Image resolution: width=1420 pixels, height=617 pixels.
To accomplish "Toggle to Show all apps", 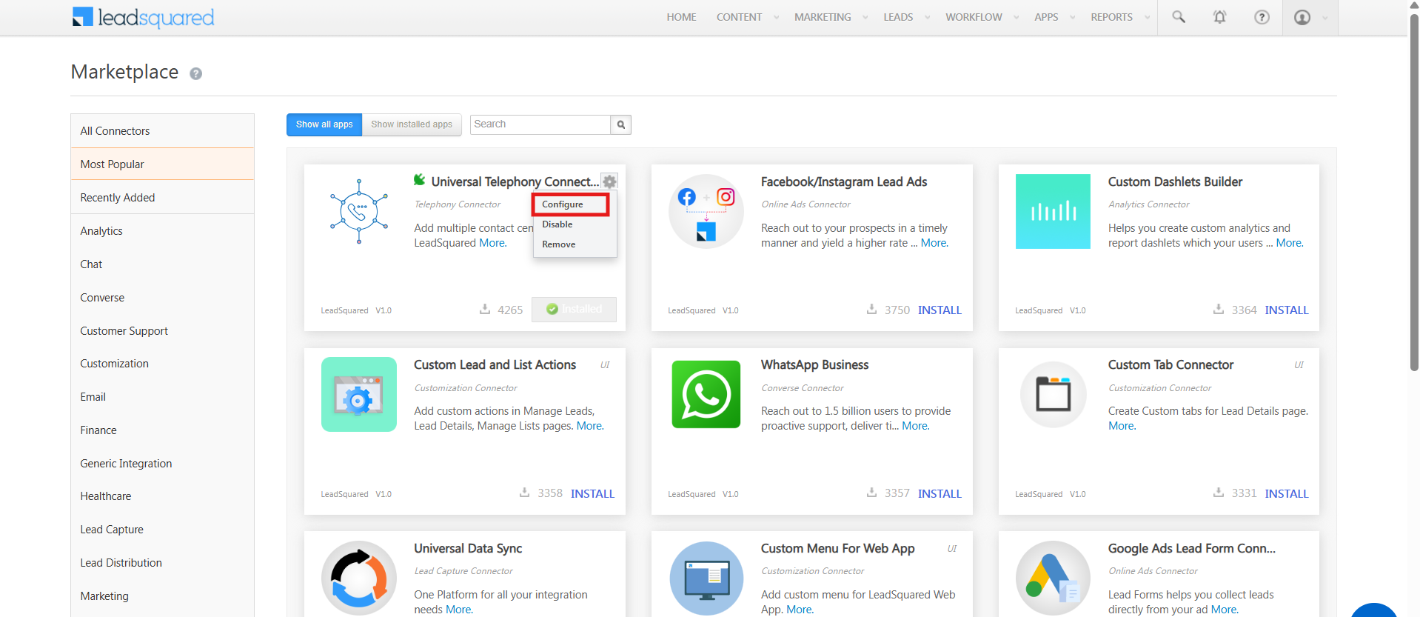I will [324, 124].
